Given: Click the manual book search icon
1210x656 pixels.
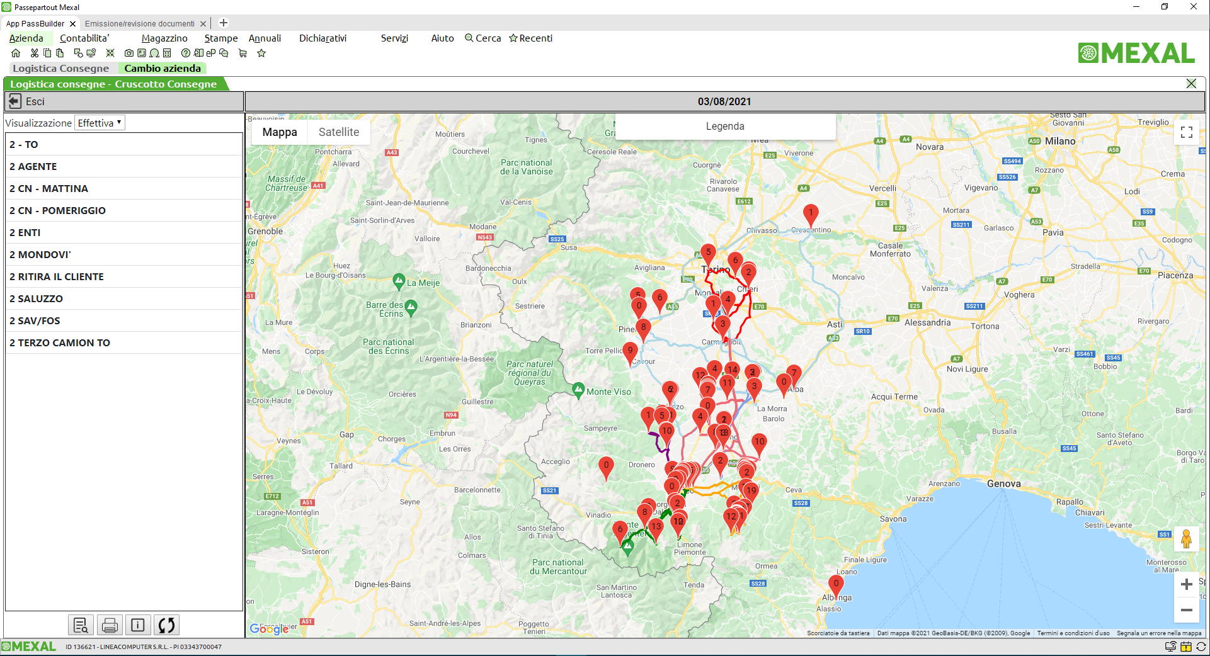Looking at the screenshot, I should (x=198, y=54).
